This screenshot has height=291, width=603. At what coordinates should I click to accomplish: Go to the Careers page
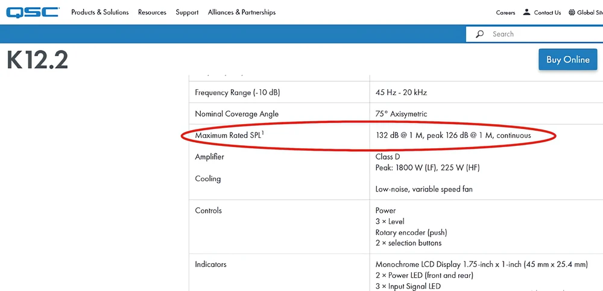tap(505, 13)
